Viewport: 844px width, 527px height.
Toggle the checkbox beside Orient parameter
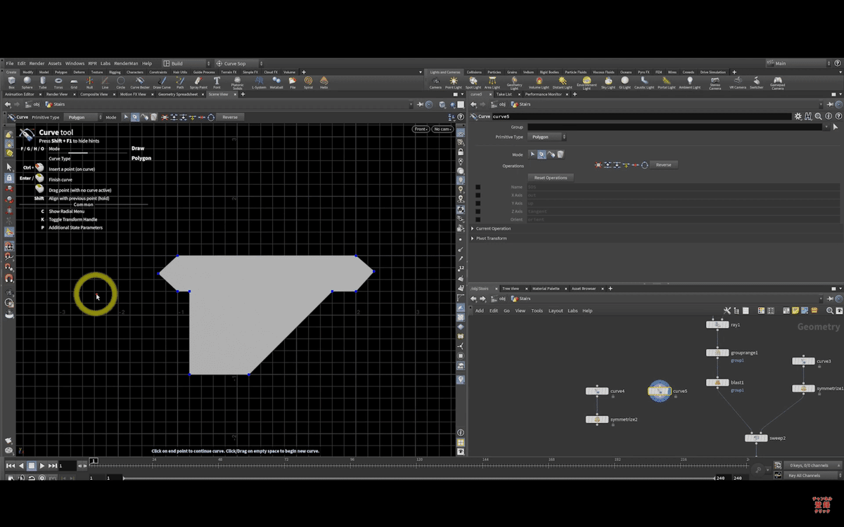pyautogui.click(x=478, y=219)
